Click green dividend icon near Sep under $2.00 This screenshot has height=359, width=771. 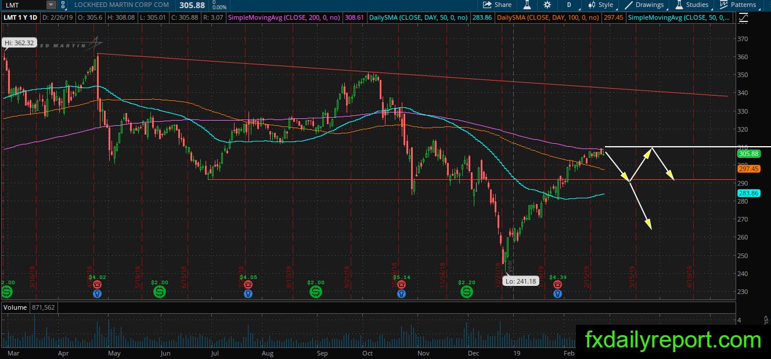pyautogui.click(x=316, y=292)
